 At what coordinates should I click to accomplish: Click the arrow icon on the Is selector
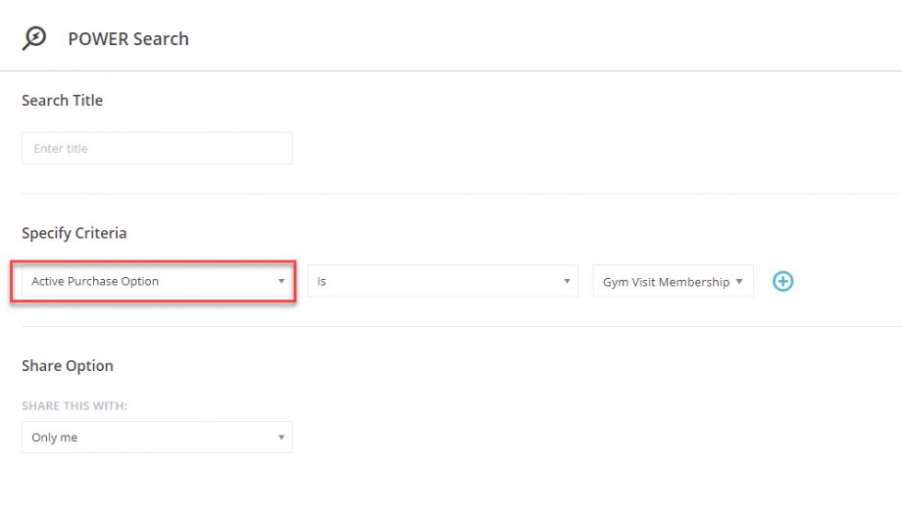567,281
